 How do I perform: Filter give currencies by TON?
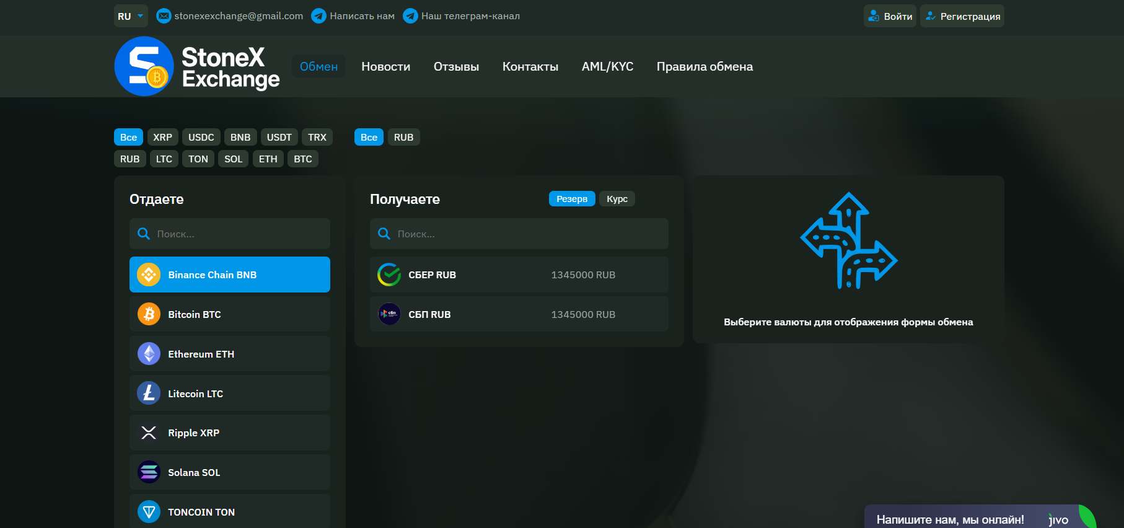tap(198, 159)
